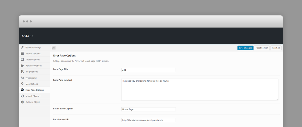Select Error Page Options in sidebar
This screenshot has height=127, width=302.
(34, 90)
